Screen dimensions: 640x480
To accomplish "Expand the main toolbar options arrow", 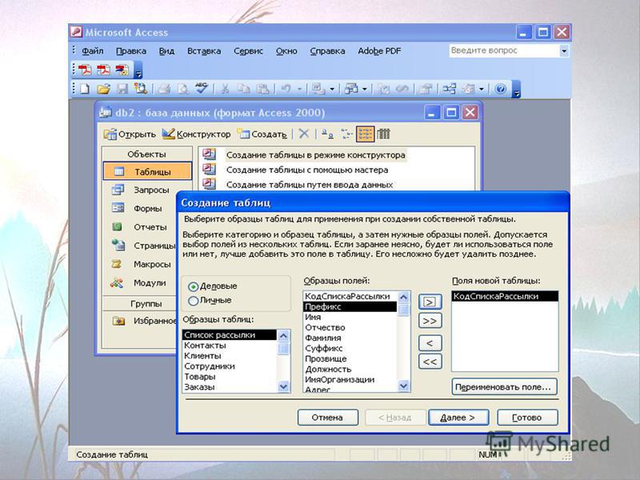I will pyautogui.click(x=516, y=90).
